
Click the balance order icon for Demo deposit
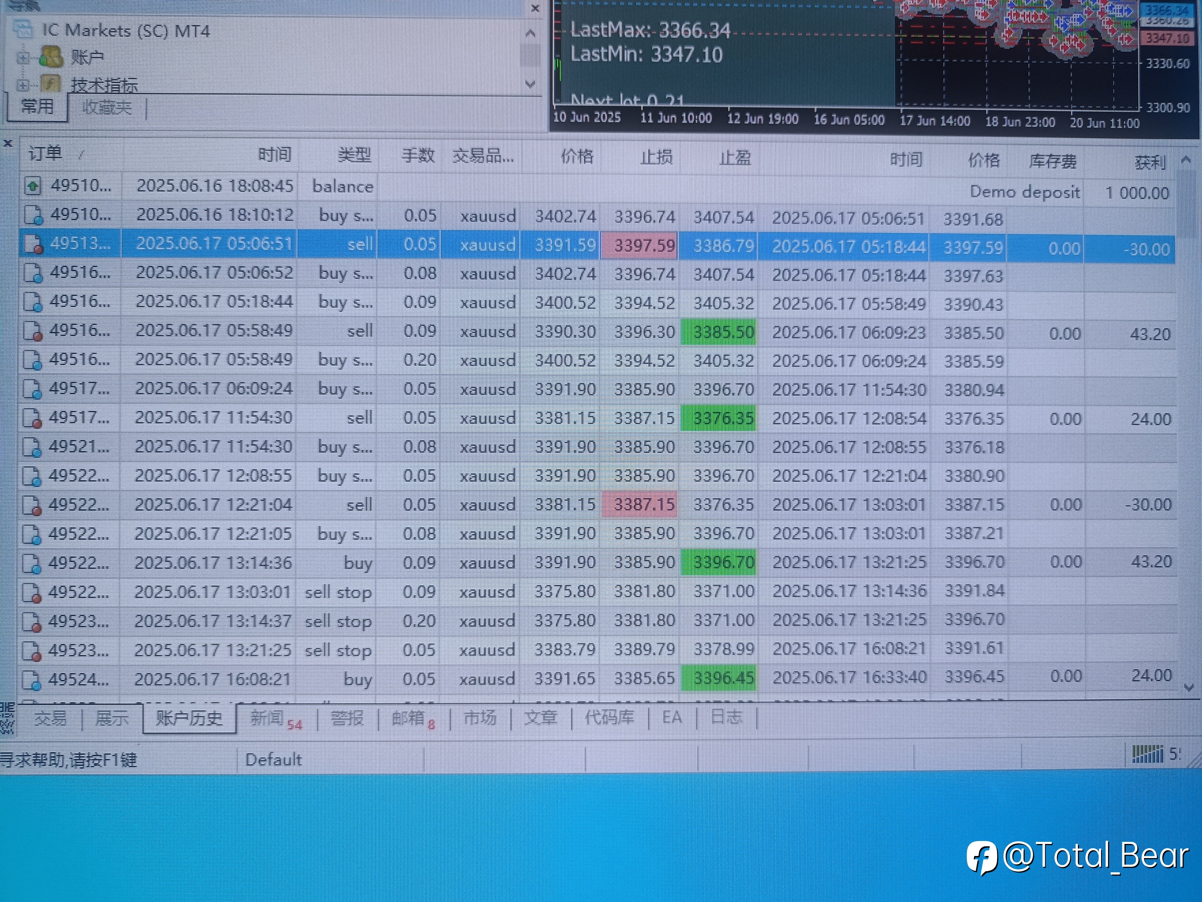pos(32,186)
